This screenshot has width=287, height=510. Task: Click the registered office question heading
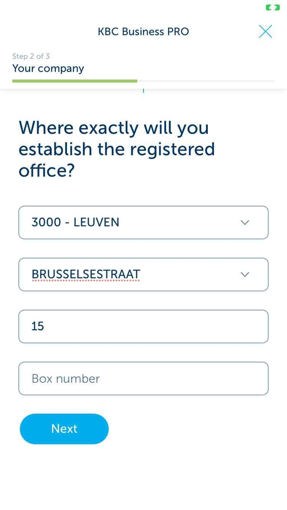tap(117, 149)
